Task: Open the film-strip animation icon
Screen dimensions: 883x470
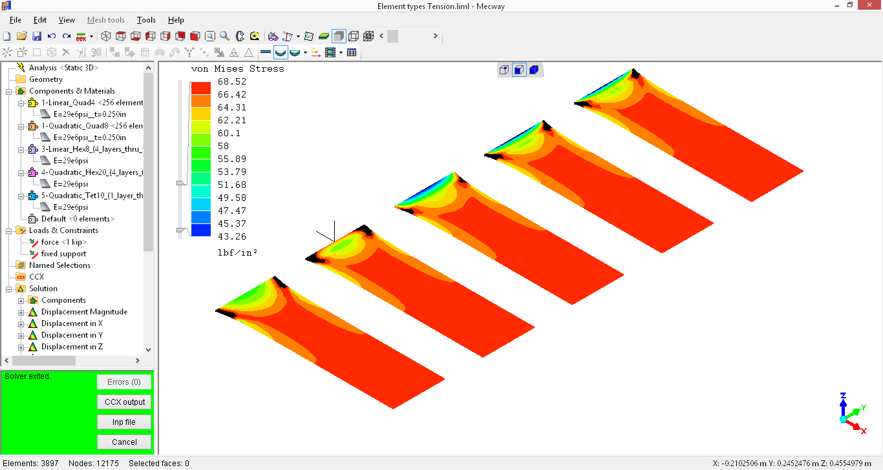Action: (331, 52)
